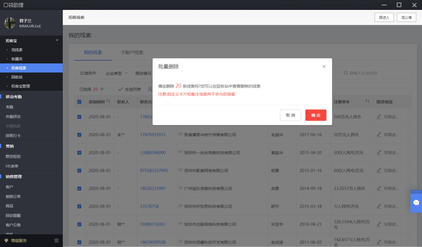
Task: Uncheck row for 深圳市佰睿科技开发有限公司
Action: (79, 242)
